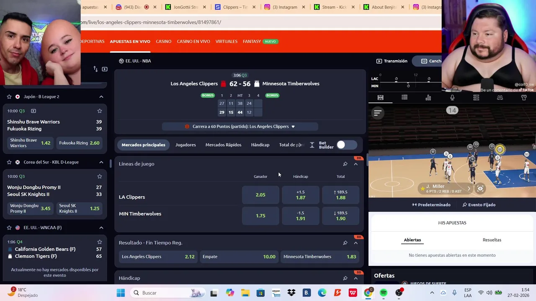Bet Seoul SK Knights II at 1.25

[80, 208]
